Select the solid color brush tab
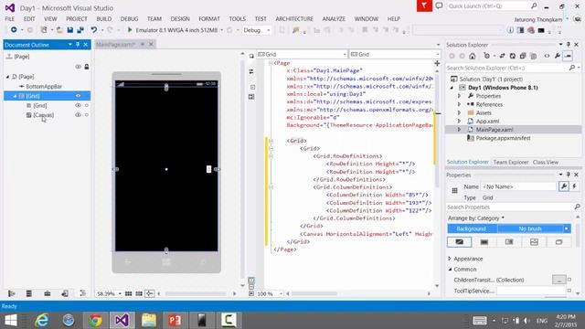The image size is (585, 329). (x=484, y=242)
